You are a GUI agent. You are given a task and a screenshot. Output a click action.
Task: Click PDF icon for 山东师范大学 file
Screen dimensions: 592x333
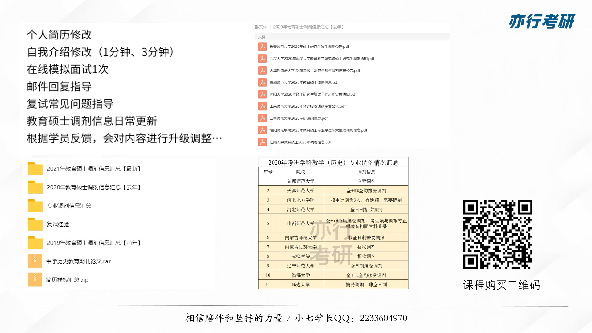tap(262, 106)
